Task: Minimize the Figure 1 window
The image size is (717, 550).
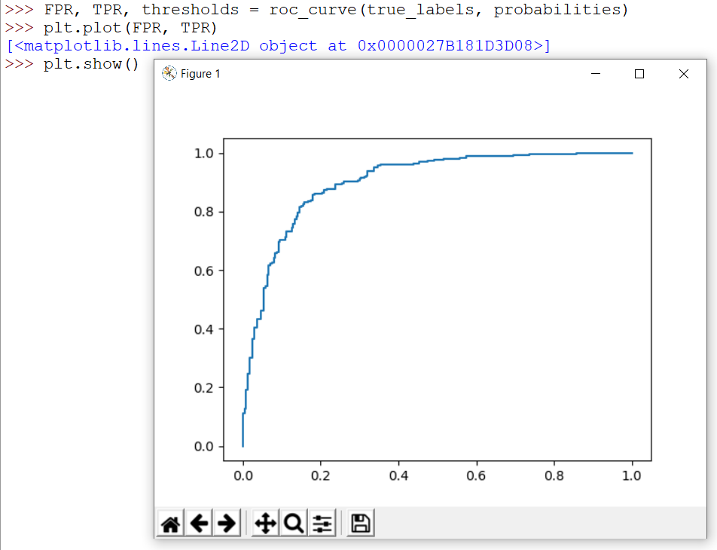Action: tap(596, 74)
